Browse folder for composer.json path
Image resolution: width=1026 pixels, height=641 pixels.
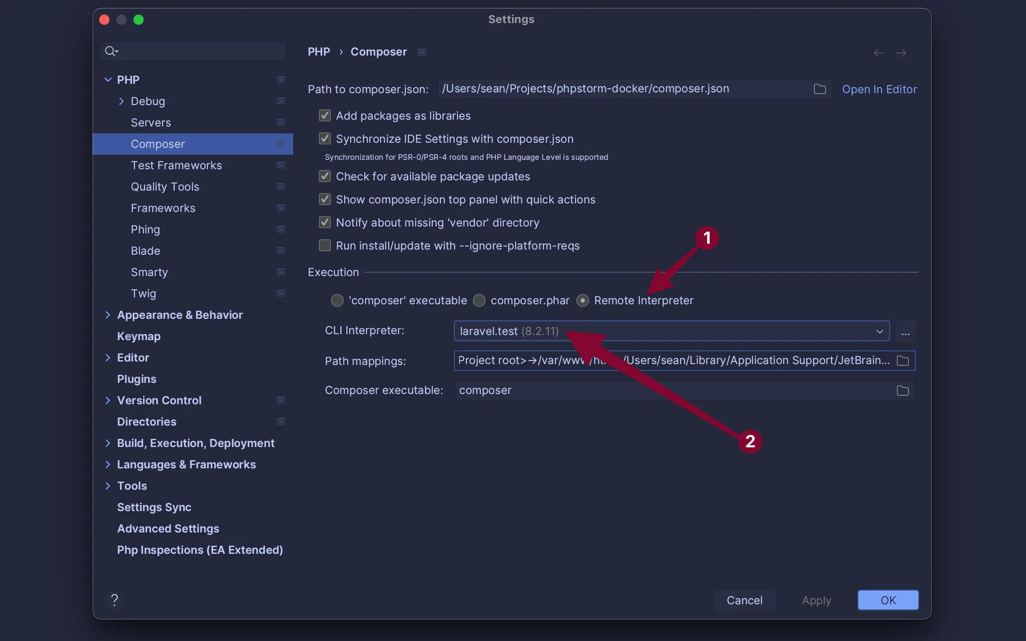(x=820, y=89)
